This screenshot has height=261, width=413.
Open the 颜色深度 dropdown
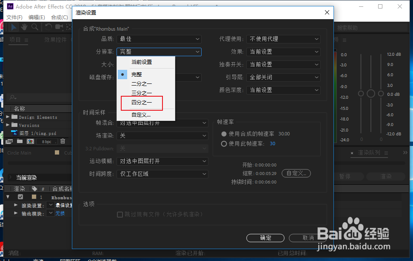click(283, 90)
